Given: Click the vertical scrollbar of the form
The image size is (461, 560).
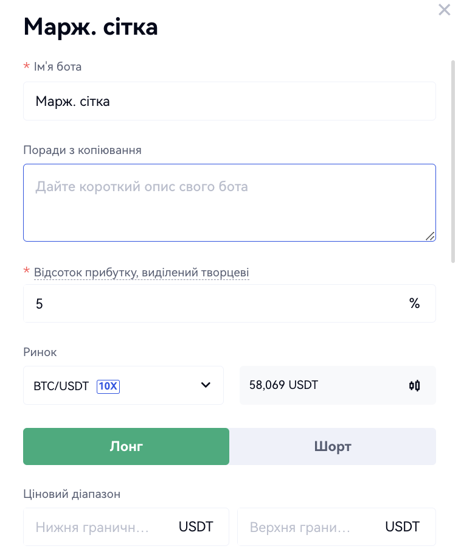Looking at the screenshot, I should tap(452, 161).
